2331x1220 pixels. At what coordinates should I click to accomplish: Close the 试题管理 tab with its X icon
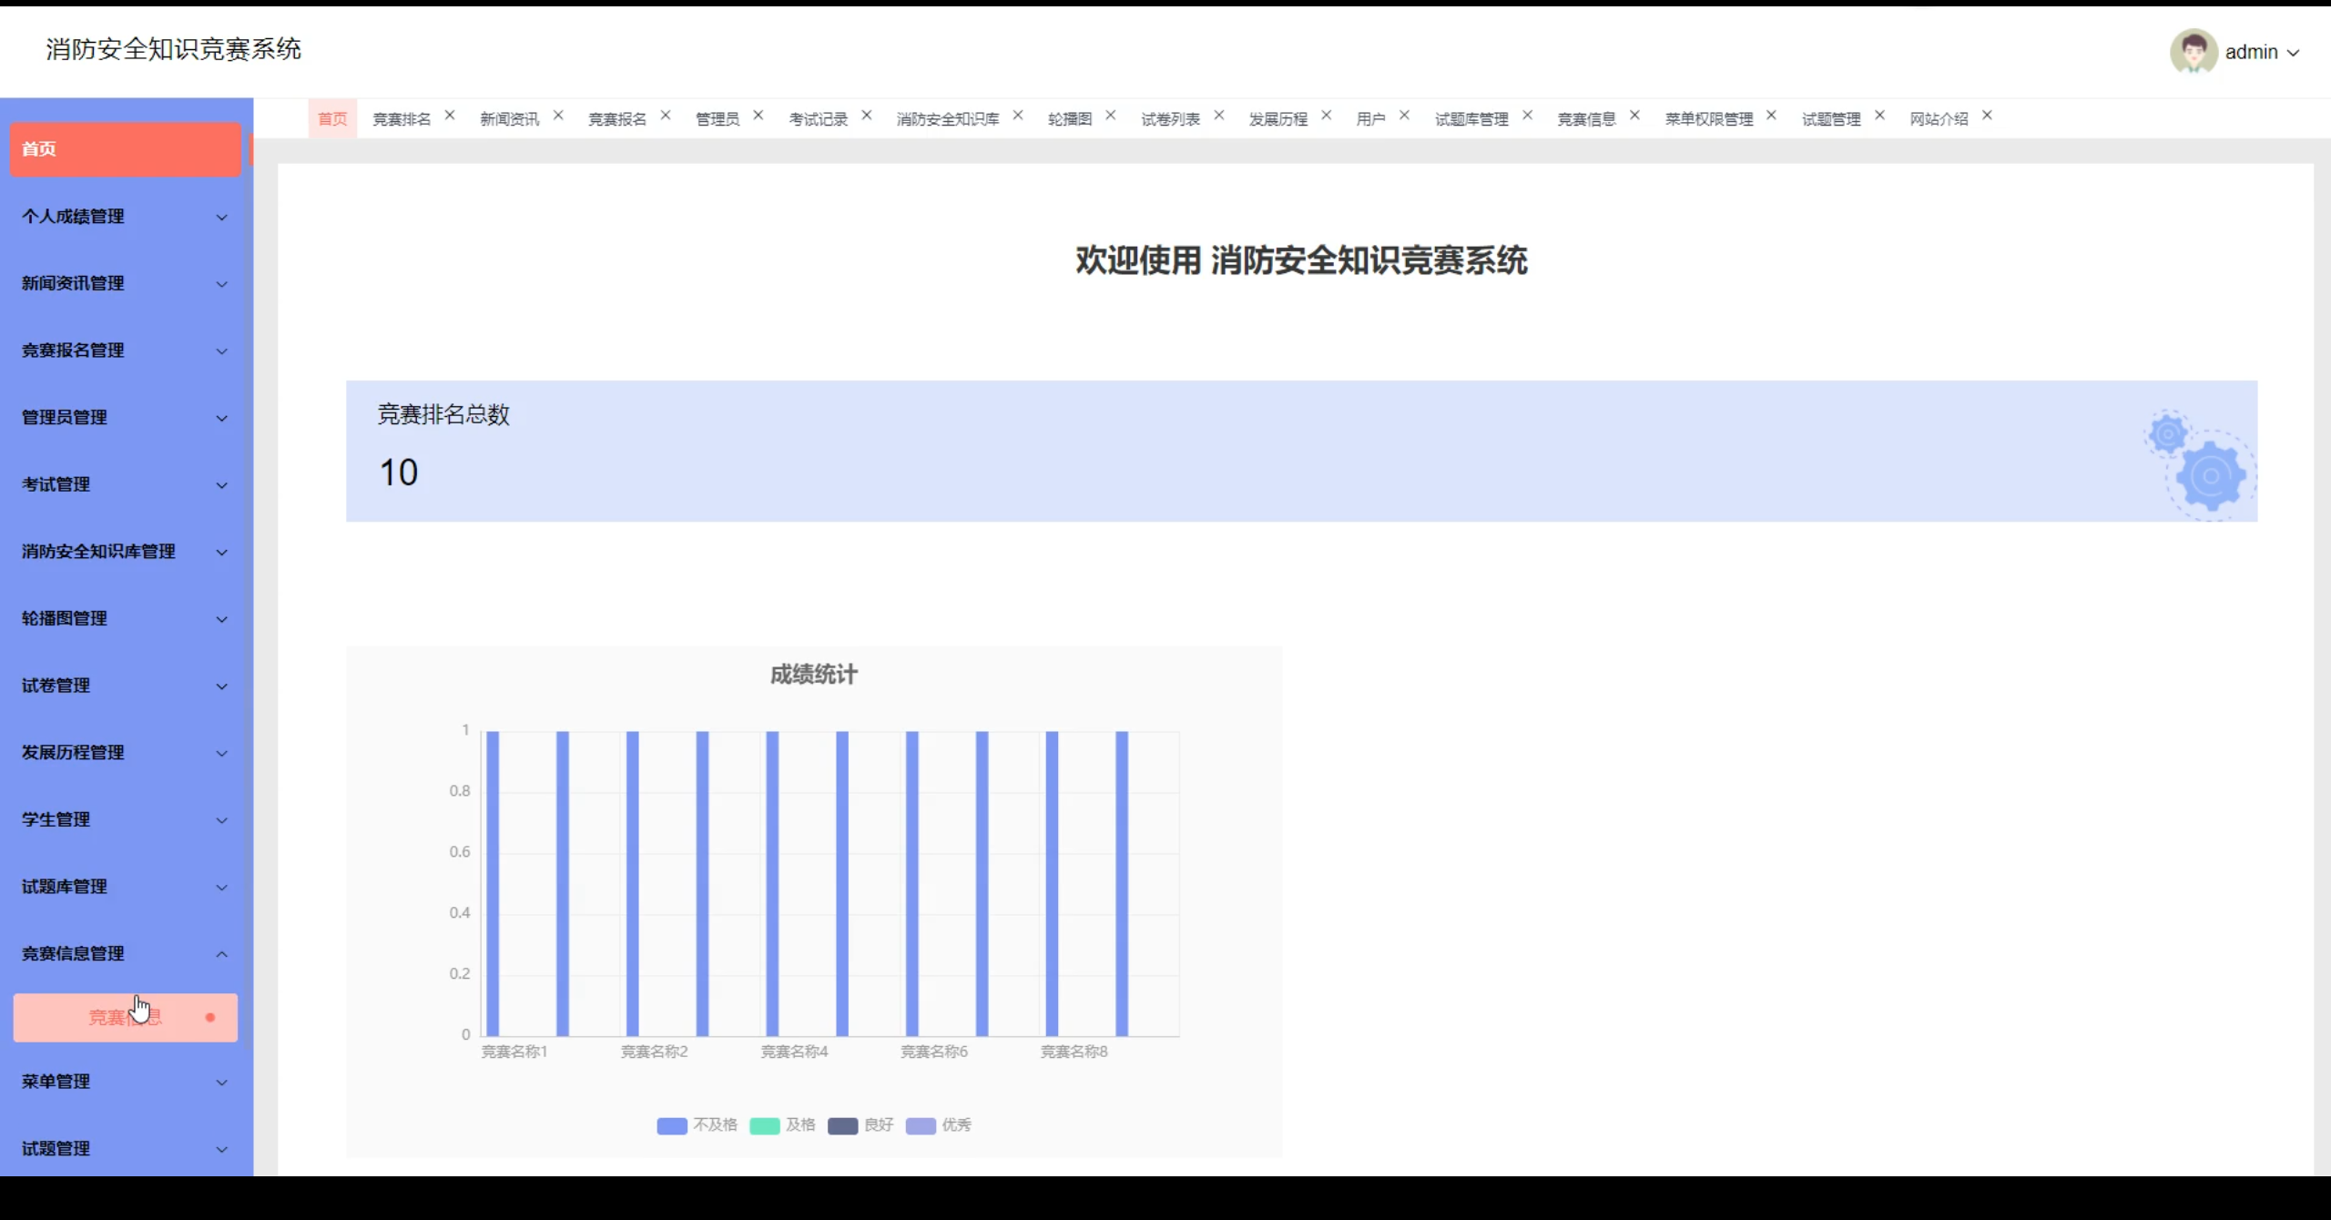tap(1880, 116)
